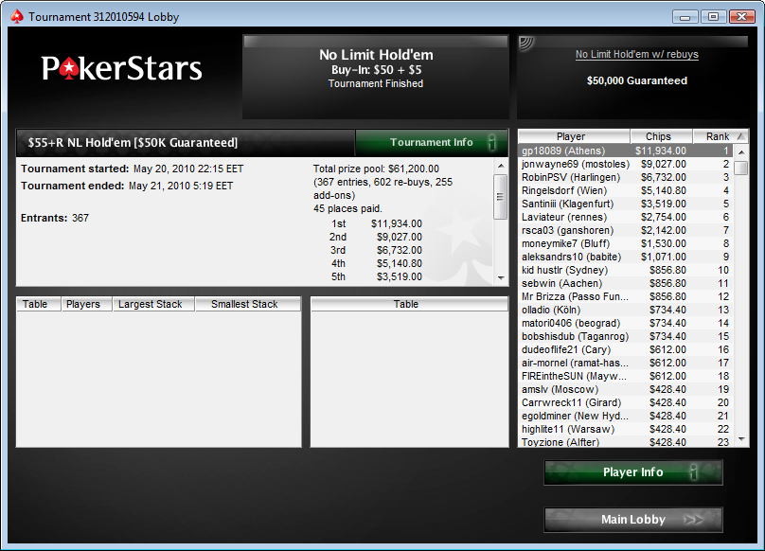Screen dimensions: 765x551
Task: Click scroll-up arrow of the player list
Action: pyautogui.click(x=741, y=152)
